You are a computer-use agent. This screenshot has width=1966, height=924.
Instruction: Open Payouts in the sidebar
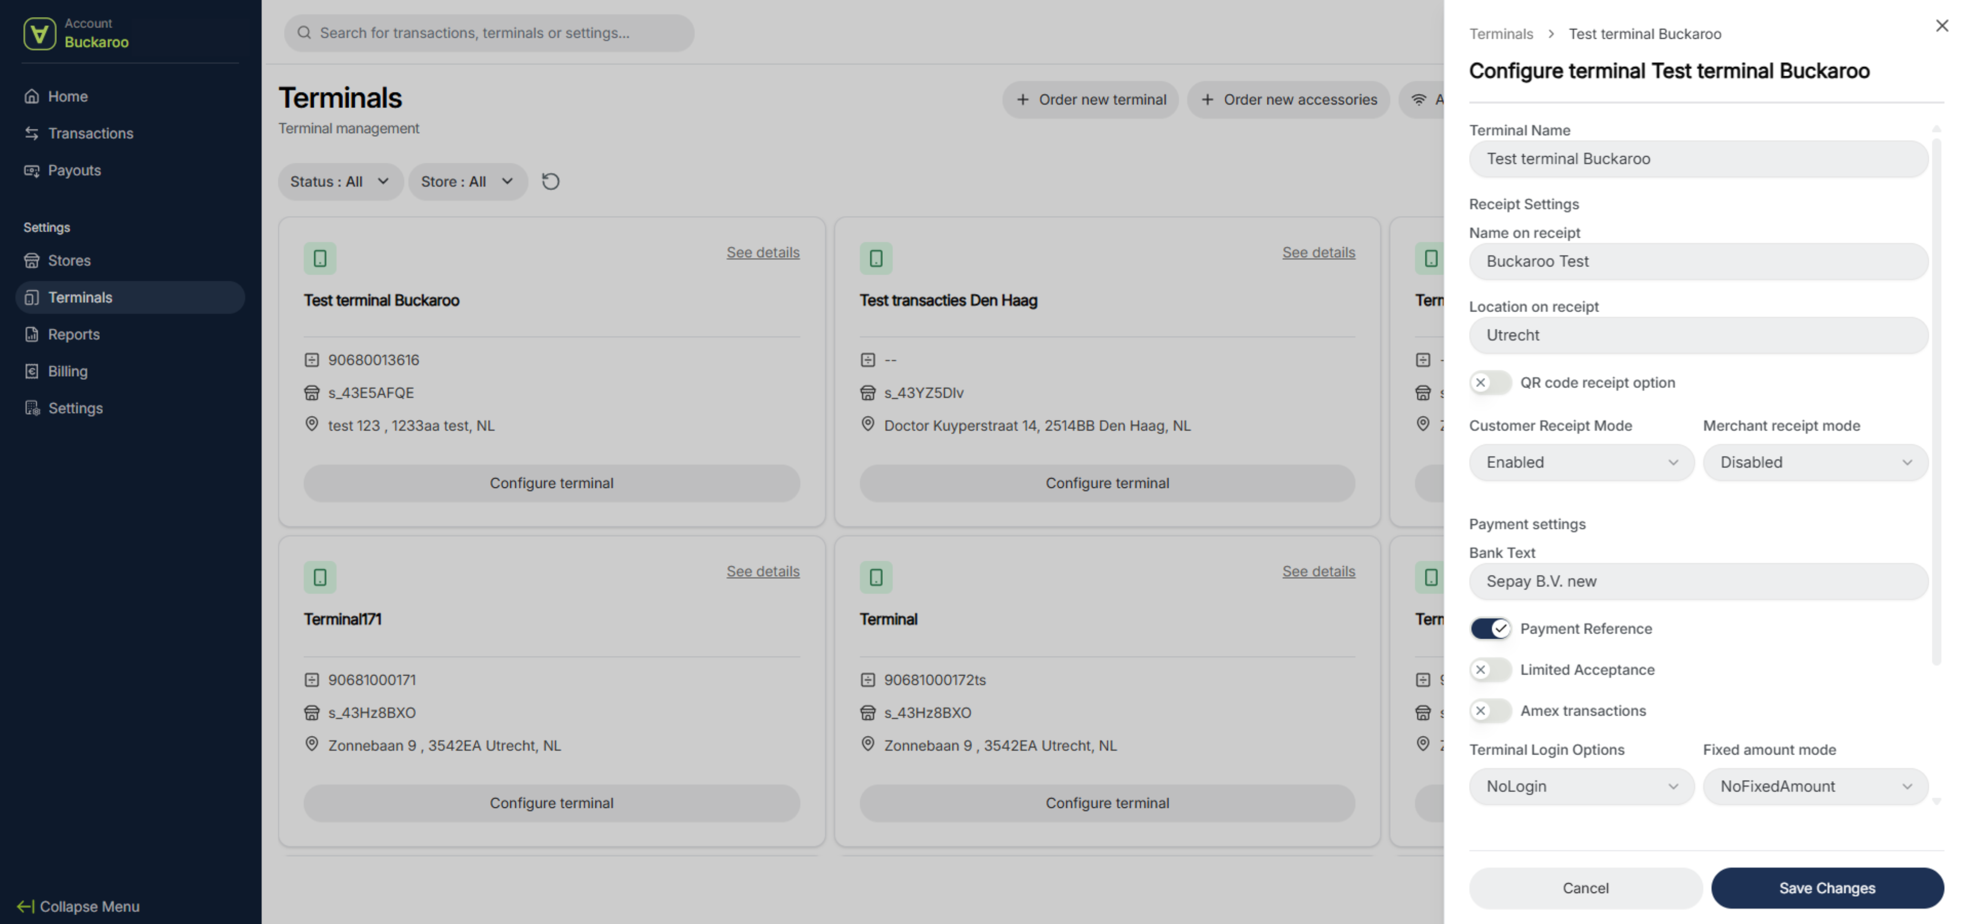click(130, 170)
